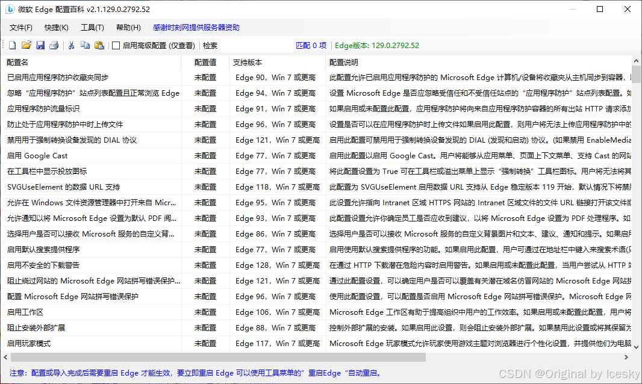Select row SVGUseElement 的数据 URL 支持
The height and width of the screenshot is (384, 642).
tap(316, 187)
